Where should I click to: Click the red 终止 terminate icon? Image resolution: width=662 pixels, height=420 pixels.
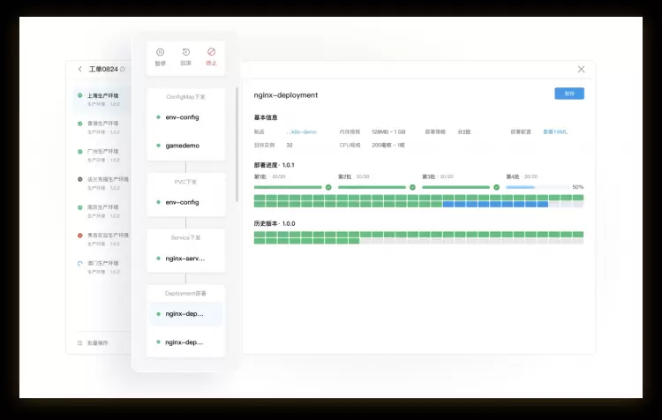coord(211,53)
